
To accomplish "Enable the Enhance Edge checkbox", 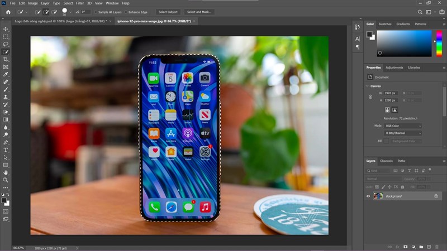I will (x=126, y=12).
